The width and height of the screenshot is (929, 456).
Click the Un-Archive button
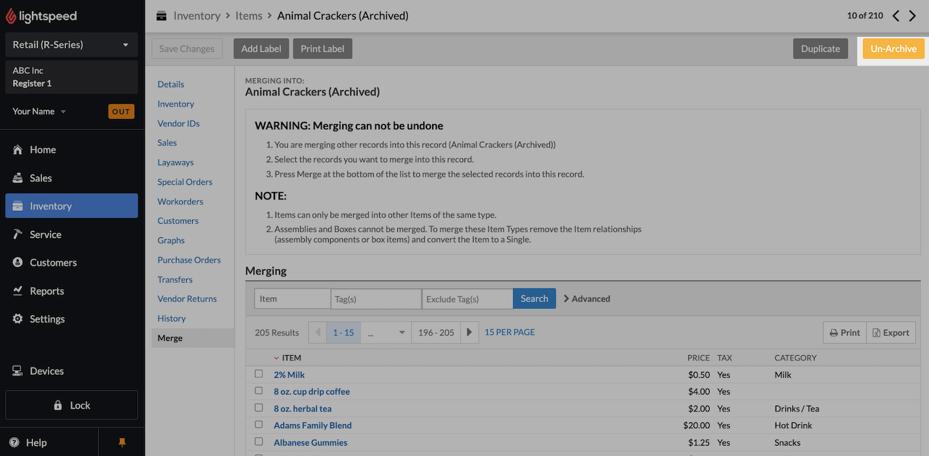click(x=893, y=49)
